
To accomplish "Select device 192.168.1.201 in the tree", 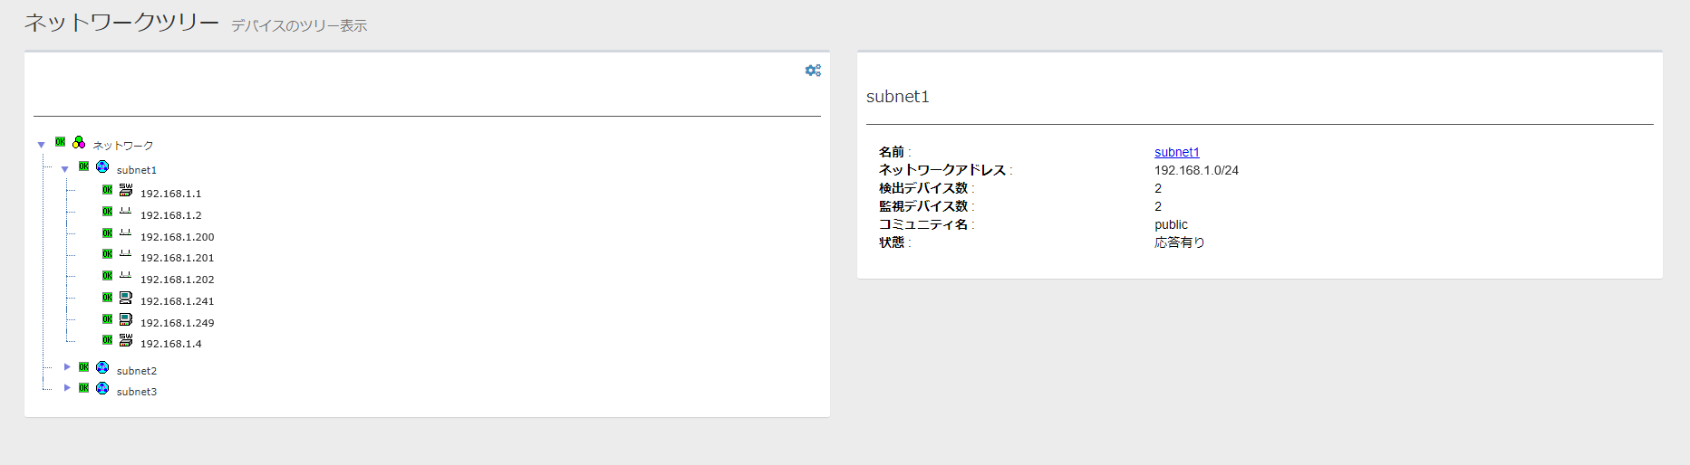I will coord(177,258).
